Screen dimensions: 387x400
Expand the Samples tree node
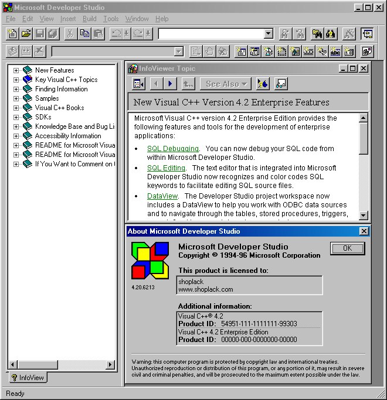(x=16, y=99)
